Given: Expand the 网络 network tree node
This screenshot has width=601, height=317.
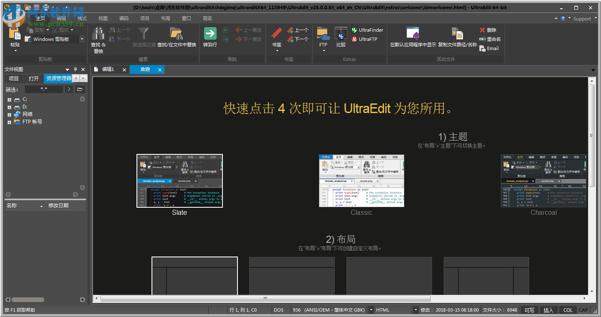Looking at the screenshot, I should point(9,115).
